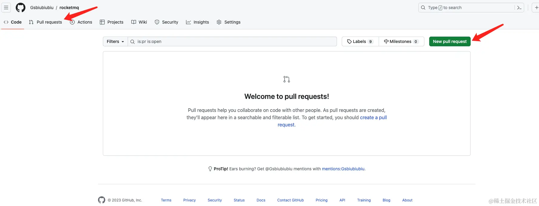Open the hamburger navigation menu
The width and height of the screenshot is (539, 206).
6,8
